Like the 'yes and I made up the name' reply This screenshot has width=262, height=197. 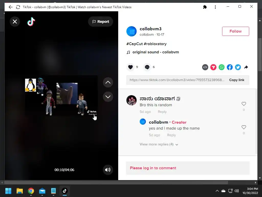pyautogui.click(x=244, y=127)
